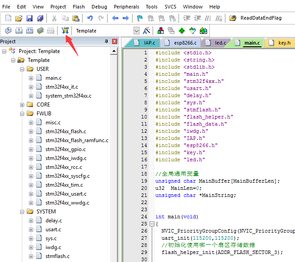Open the Flash menu
This screenshot has width=295, height=262.
click(79, 7)
